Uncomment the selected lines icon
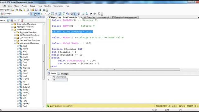199x112 pixels. (x=87, y=14)
